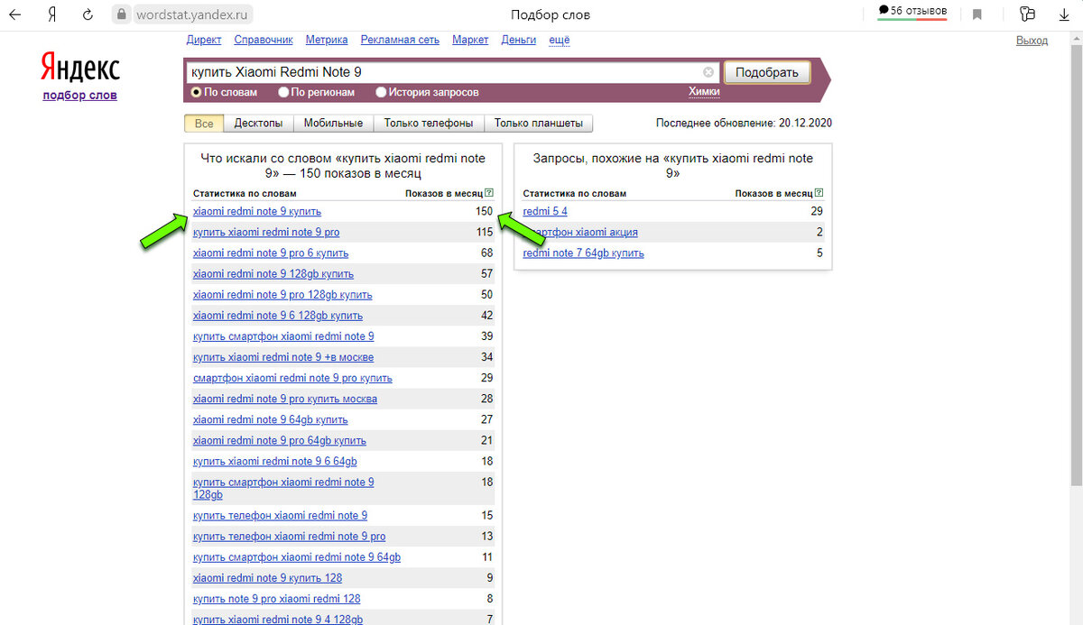Open query xiaomi redmi note 9 64gb купить
1083x625 pixels.
click(x=271, y=419)
